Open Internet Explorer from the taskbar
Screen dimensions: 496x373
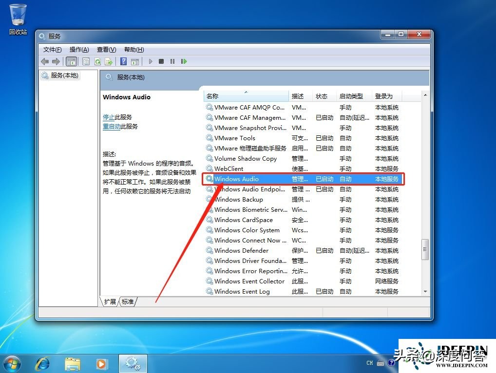pos(42,364)
